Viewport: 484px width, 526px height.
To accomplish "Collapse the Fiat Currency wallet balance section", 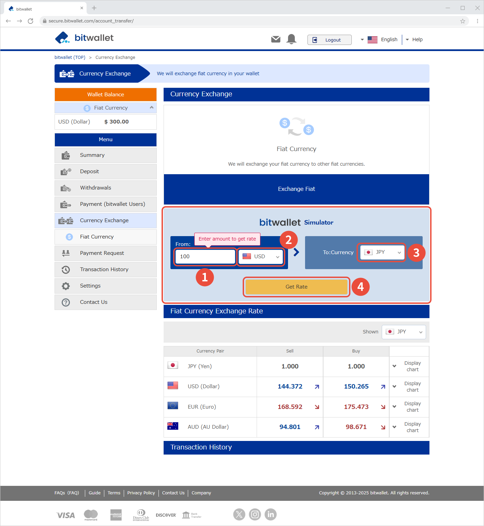I will [152, 108].
